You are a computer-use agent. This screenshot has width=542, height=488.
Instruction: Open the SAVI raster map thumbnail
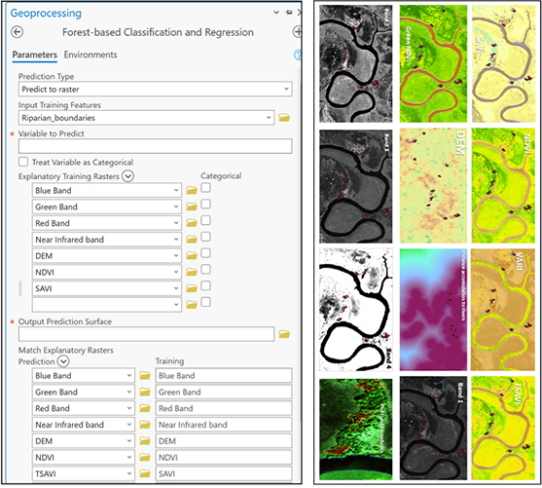[503, 63]
